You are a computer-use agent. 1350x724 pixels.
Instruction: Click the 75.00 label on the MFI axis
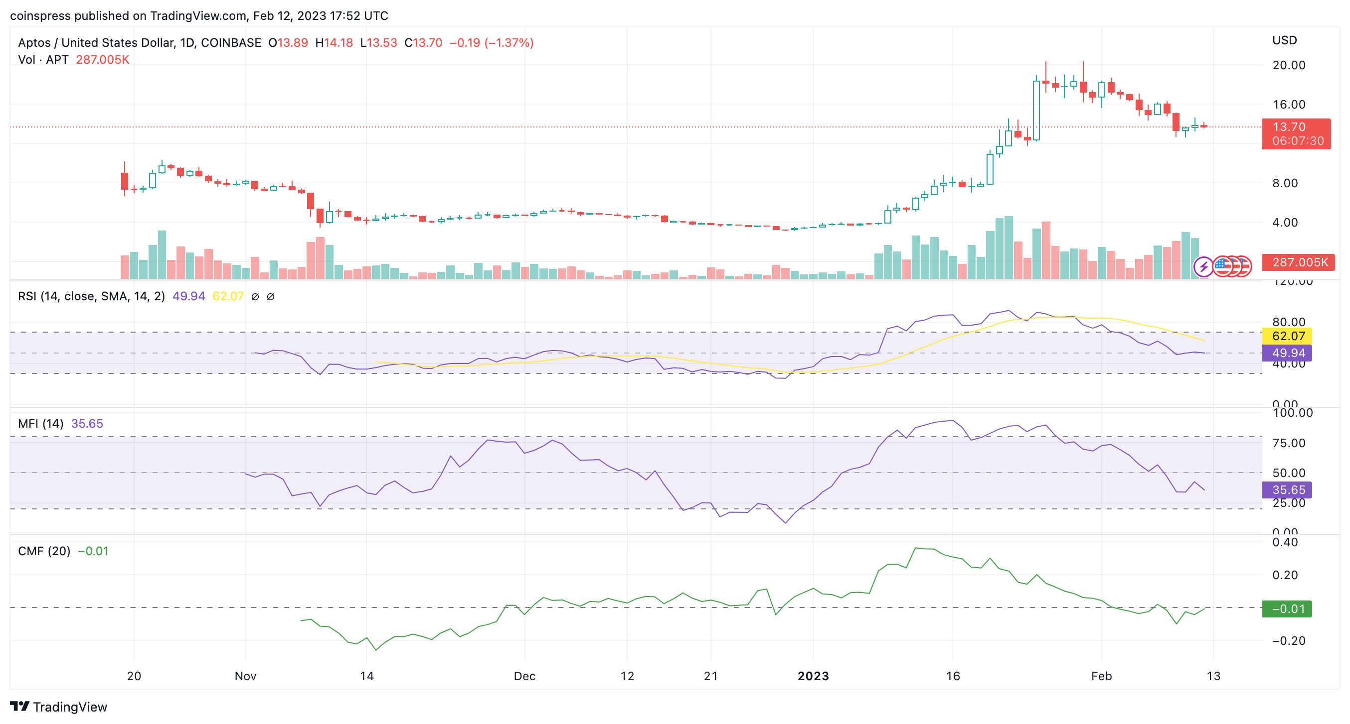(x=1289, y=443)
